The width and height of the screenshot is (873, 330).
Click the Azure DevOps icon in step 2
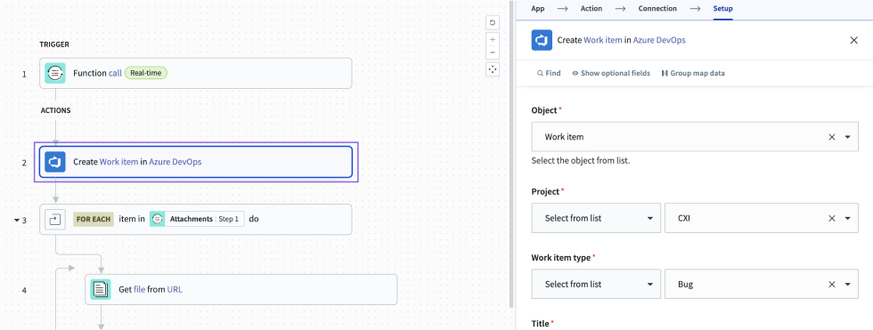pyautogui.click(x=55, y=162)
